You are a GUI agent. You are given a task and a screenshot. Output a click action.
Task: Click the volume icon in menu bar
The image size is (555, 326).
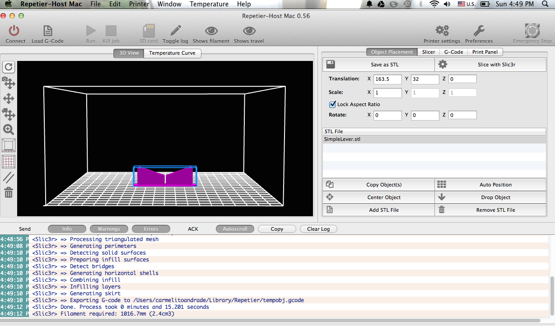click(447, 4)
